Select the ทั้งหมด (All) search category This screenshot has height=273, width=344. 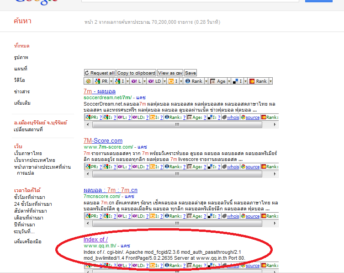click(x=22, y=46)
